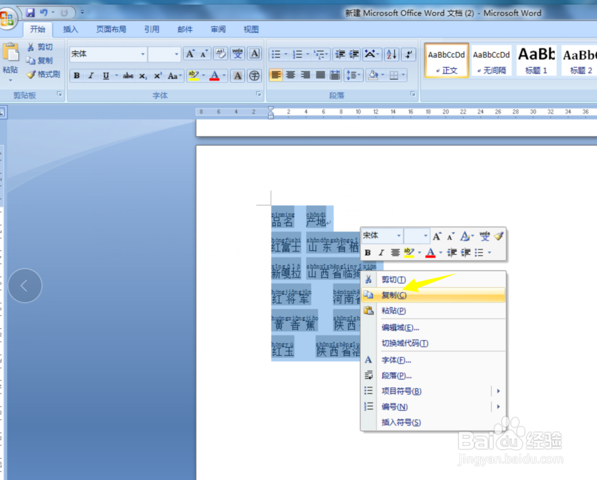Screen dimensions: 597x480
Task: Open Borders dropdown arrow in ribbon
Action: click(403, 75)
